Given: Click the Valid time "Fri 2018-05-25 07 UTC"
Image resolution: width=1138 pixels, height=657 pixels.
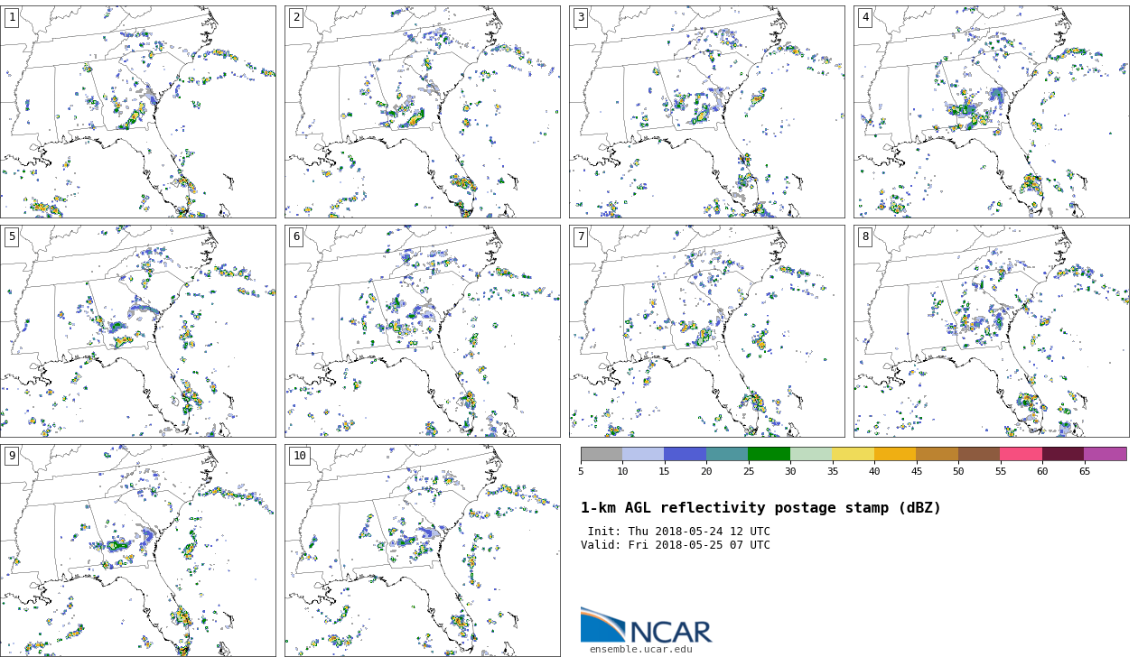Looking at the screenshot, I should coord(709,545).
